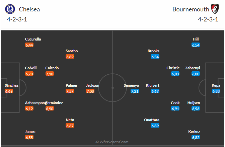Open the Bournemouth team name link
Viewport: 225px width, 147px height.
pyautogui.click(x=191, y=9)
